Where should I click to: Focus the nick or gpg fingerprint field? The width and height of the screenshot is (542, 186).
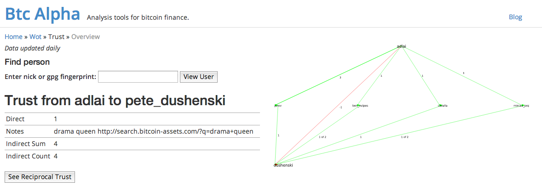coord(138,77)
